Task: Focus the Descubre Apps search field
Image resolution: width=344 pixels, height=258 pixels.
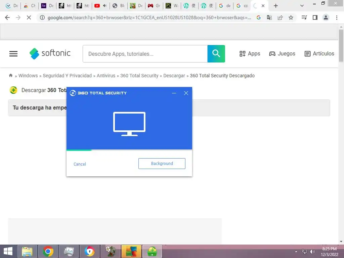Action: tap(145, 54)
